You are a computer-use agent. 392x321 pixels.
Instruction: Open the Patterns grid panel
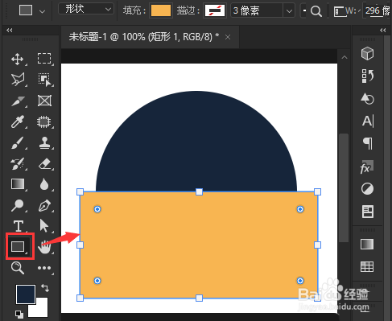point(367,267)
